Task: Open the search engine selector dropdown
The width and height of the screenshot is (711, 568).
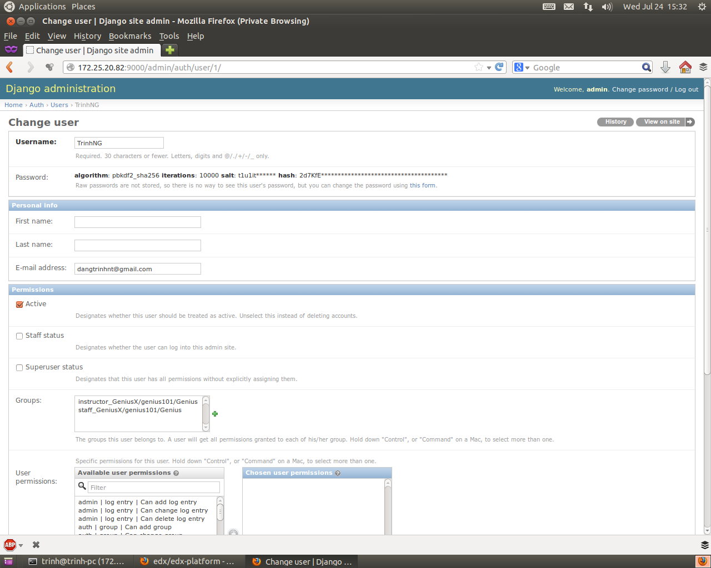Action: [521, 67]
